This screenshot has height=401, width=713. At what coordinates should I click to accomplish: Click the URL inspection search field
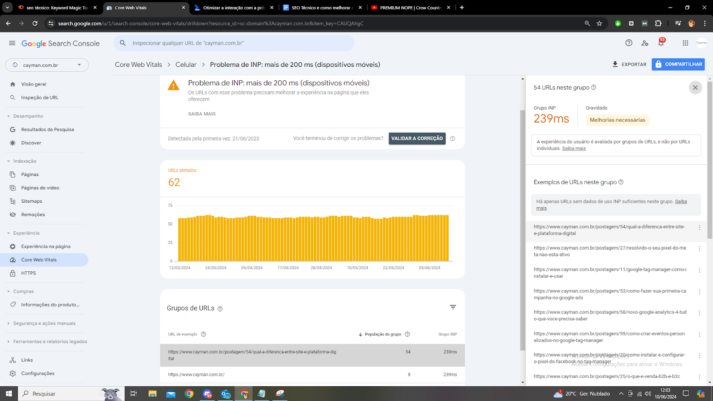click(234, 43)
